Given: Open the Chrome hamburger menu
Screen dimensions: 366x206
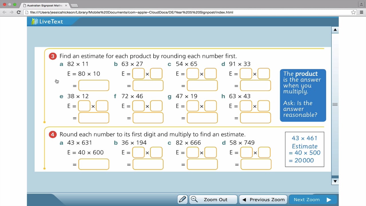Looking at the screenshot, I should click(361, 12).
